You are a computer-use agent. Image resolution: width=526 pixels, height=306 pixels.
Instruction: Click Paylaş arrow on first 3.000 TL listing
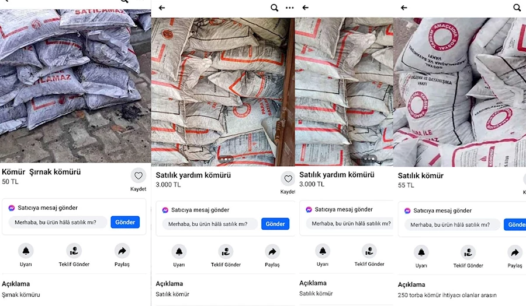coord(272,251)
